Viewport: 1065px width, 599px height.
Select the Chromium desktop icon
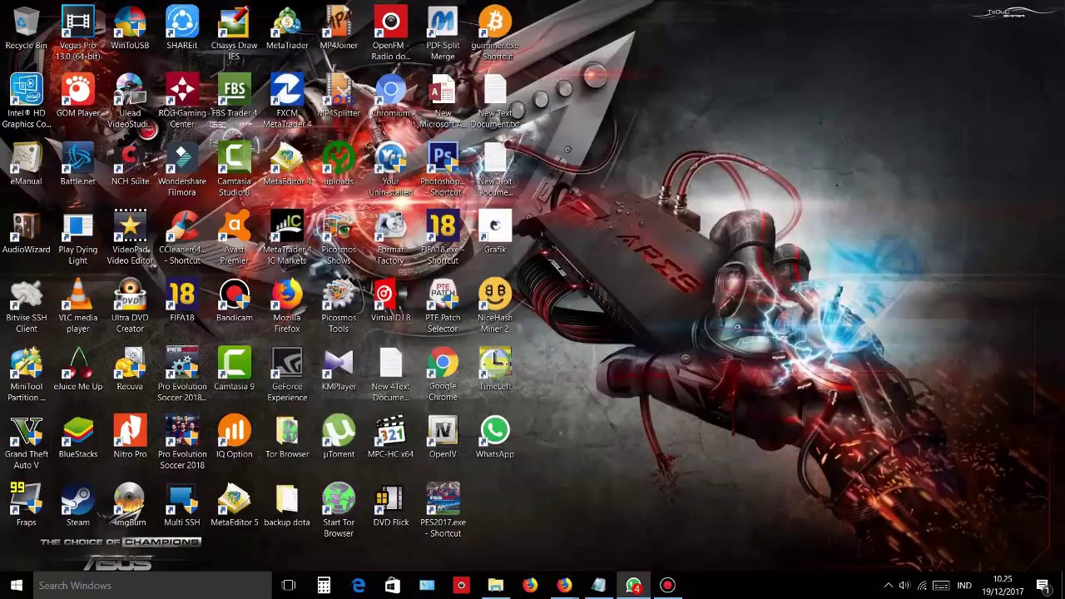pyautogui.click(x=390, y=96)
